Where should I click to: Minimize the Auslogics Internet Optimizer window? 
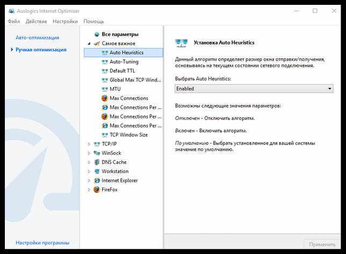tap(297, 11)
